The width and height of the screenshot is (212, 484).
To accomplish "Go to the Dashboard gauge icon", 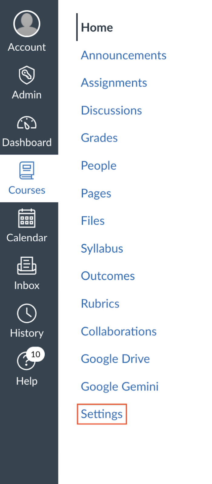I will 27,123.
